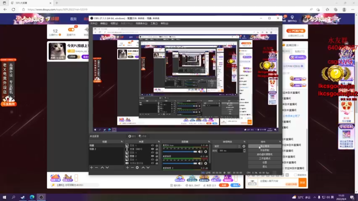This screenshot has height=201, width=358.
Task: Show hidden system tray icons
Action: (x=315, y=197)
